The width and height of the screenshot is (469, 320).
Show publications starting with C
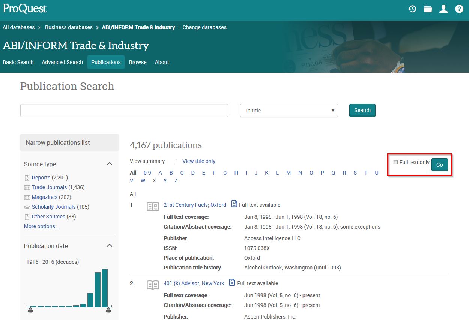[182, 173]
